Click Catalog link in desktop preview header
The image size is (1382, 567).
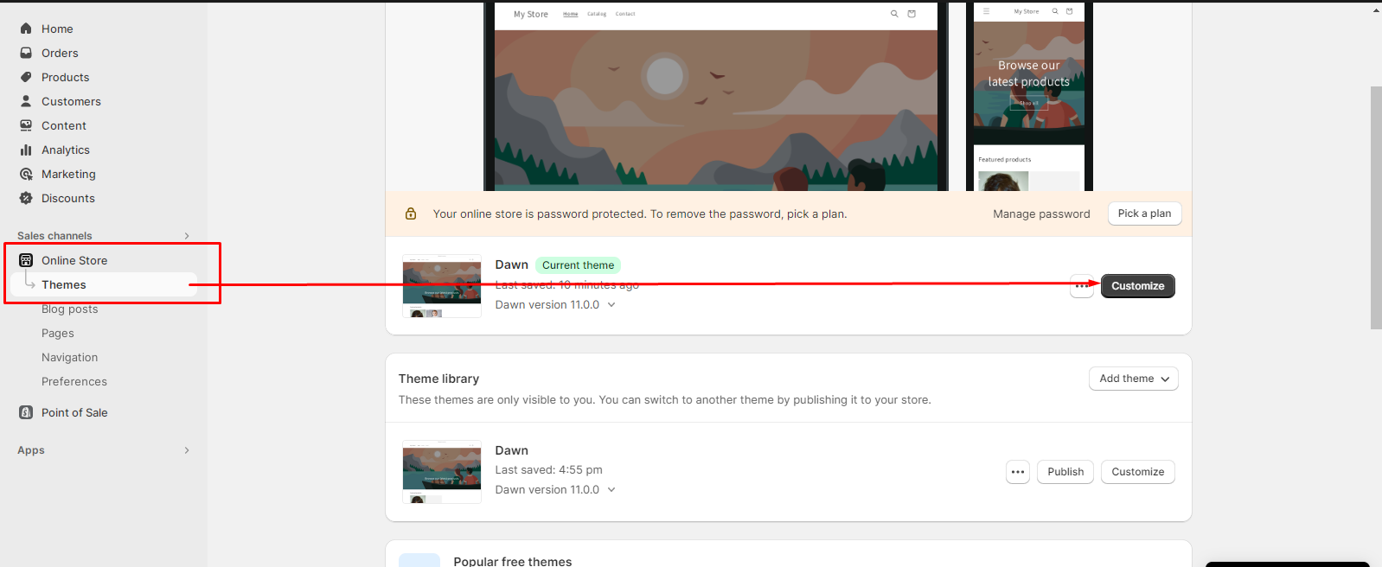coord(597,14)
